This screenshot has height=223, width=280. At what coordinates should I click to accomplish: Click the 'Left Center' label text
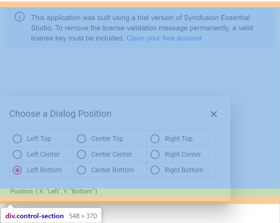pos(43,154)
